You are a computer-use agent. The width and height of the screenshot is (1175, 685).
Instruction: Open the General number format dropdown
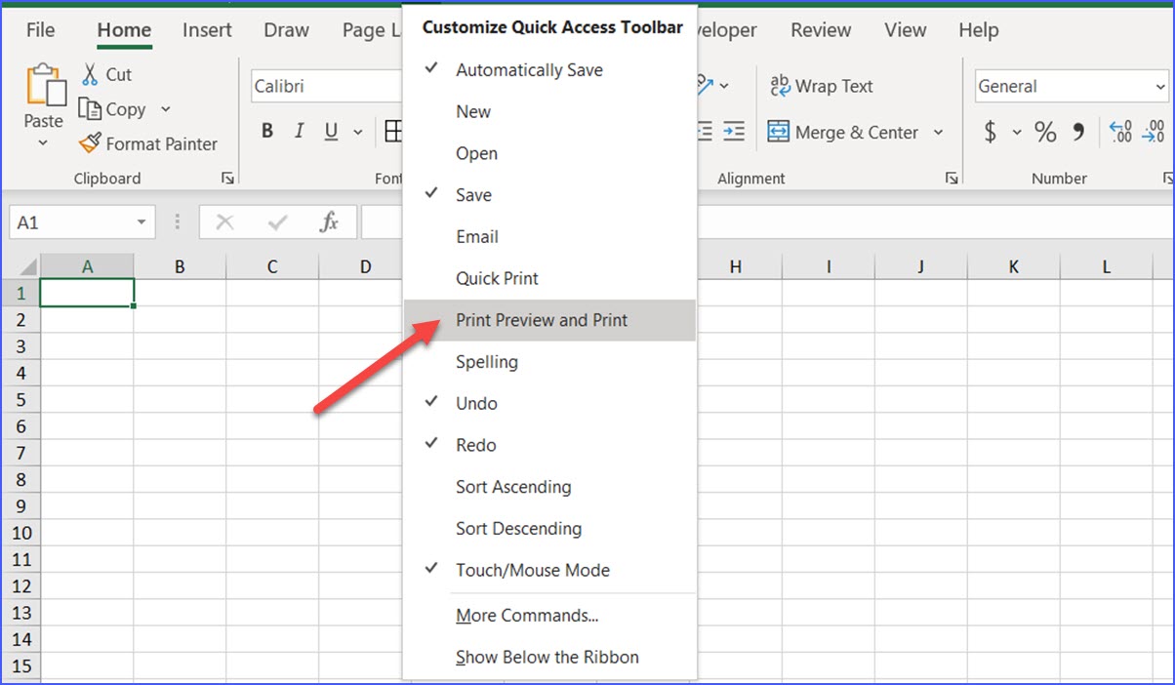click(1161, 86)
